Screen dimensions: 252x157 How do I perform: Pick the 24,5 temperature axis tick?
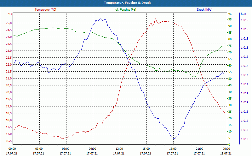tap(9, 30)
